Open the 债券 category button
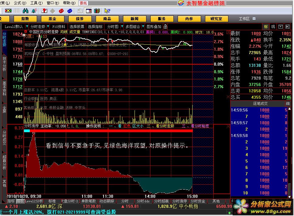Viewport: 294px width, 216px height. tap(80, 19)
